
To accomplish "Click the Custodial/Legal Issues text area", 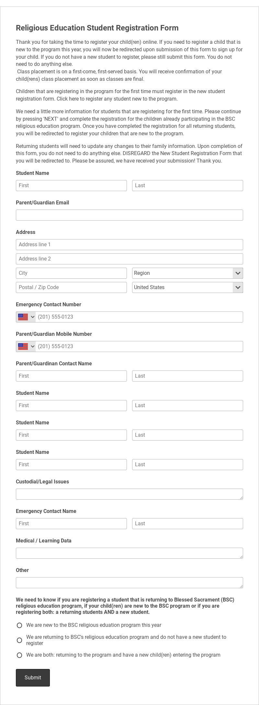I will [x=129, y=494].
